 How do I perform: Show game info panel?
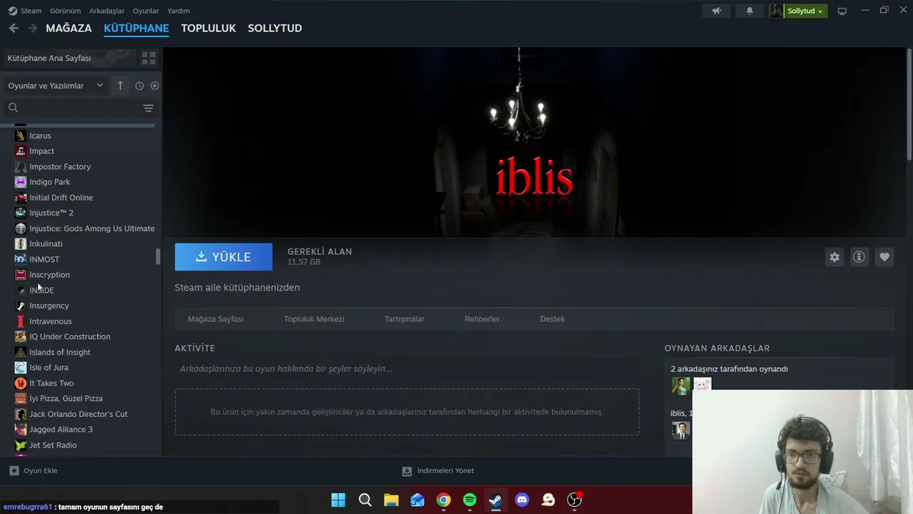pos(859,257)
